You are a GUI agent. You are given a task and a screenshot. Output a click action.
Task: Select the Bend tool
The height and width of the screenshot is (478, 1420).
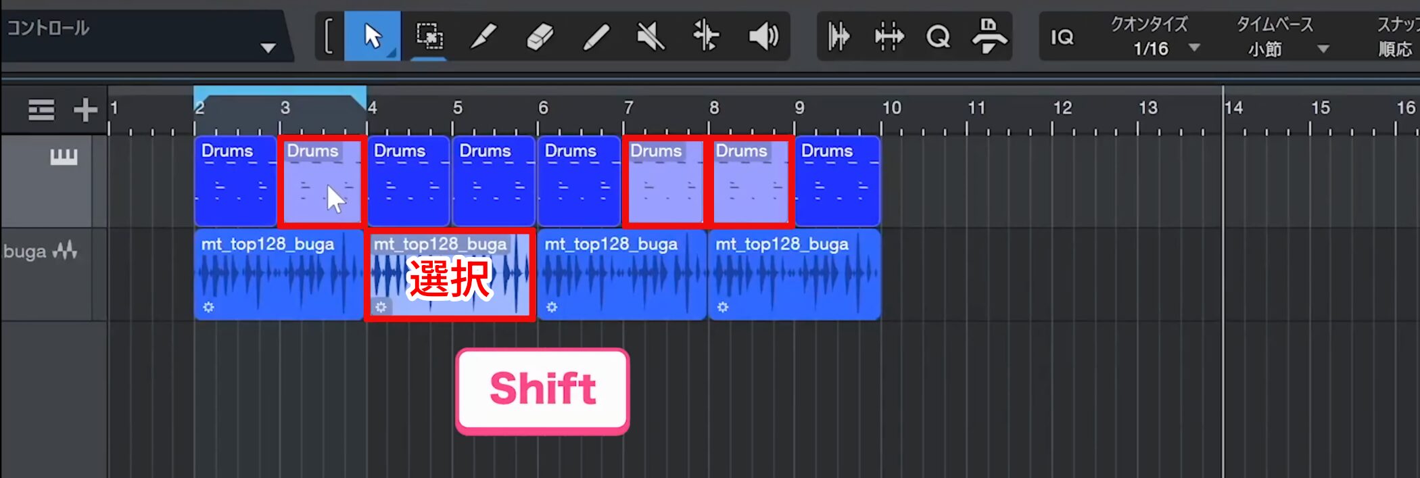point(706,36)
